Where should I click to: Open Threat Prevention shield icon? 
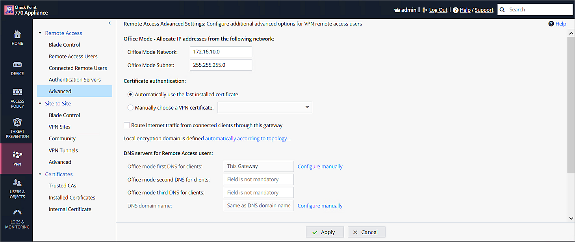(17, 122)
